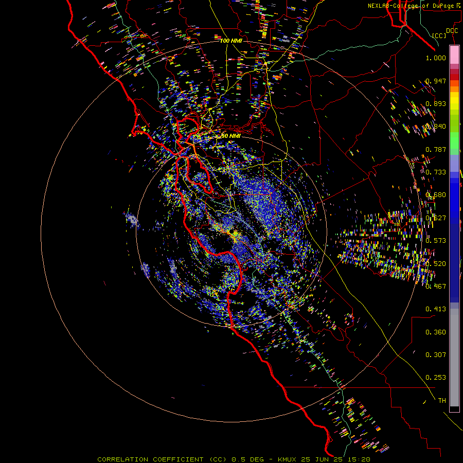Click the 0.307 scale value
Viewport: 463px width, 463px height.
(x=436, y=355)
